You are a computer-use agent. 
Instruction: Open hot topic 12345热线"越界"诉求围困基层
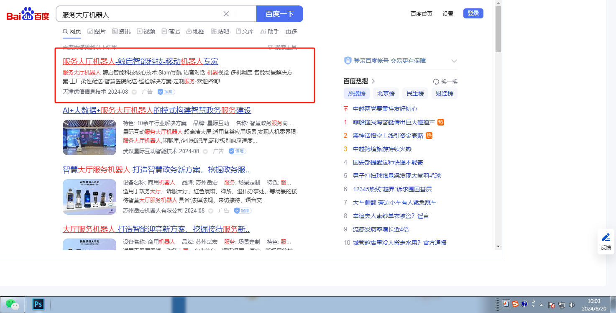click(x=392, y=189)
